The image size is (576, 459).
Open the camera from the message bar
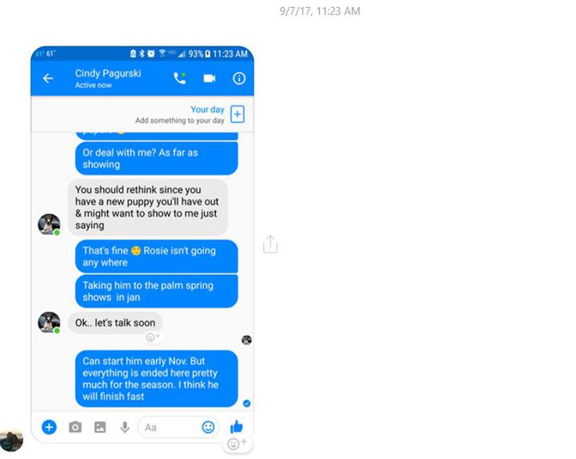75,427
